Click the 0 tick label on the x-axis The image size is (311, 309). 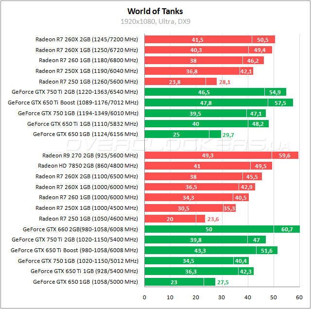click(x=144, y=296)
